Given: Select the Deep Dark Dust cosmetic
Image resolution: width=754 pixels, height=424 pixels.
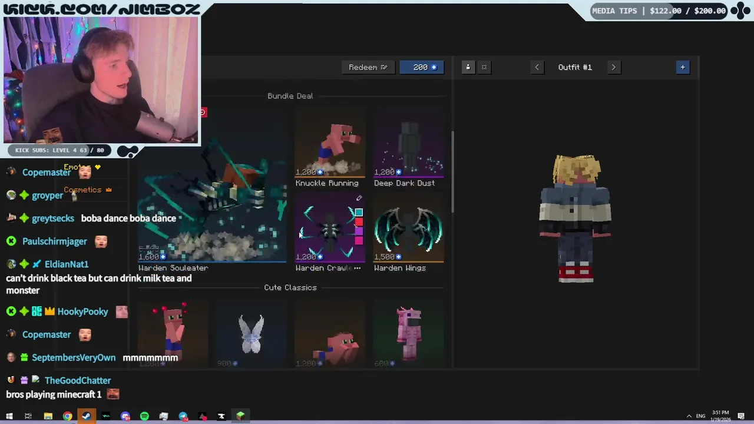Looking at the screenshot, I should [x=409, y=148].
